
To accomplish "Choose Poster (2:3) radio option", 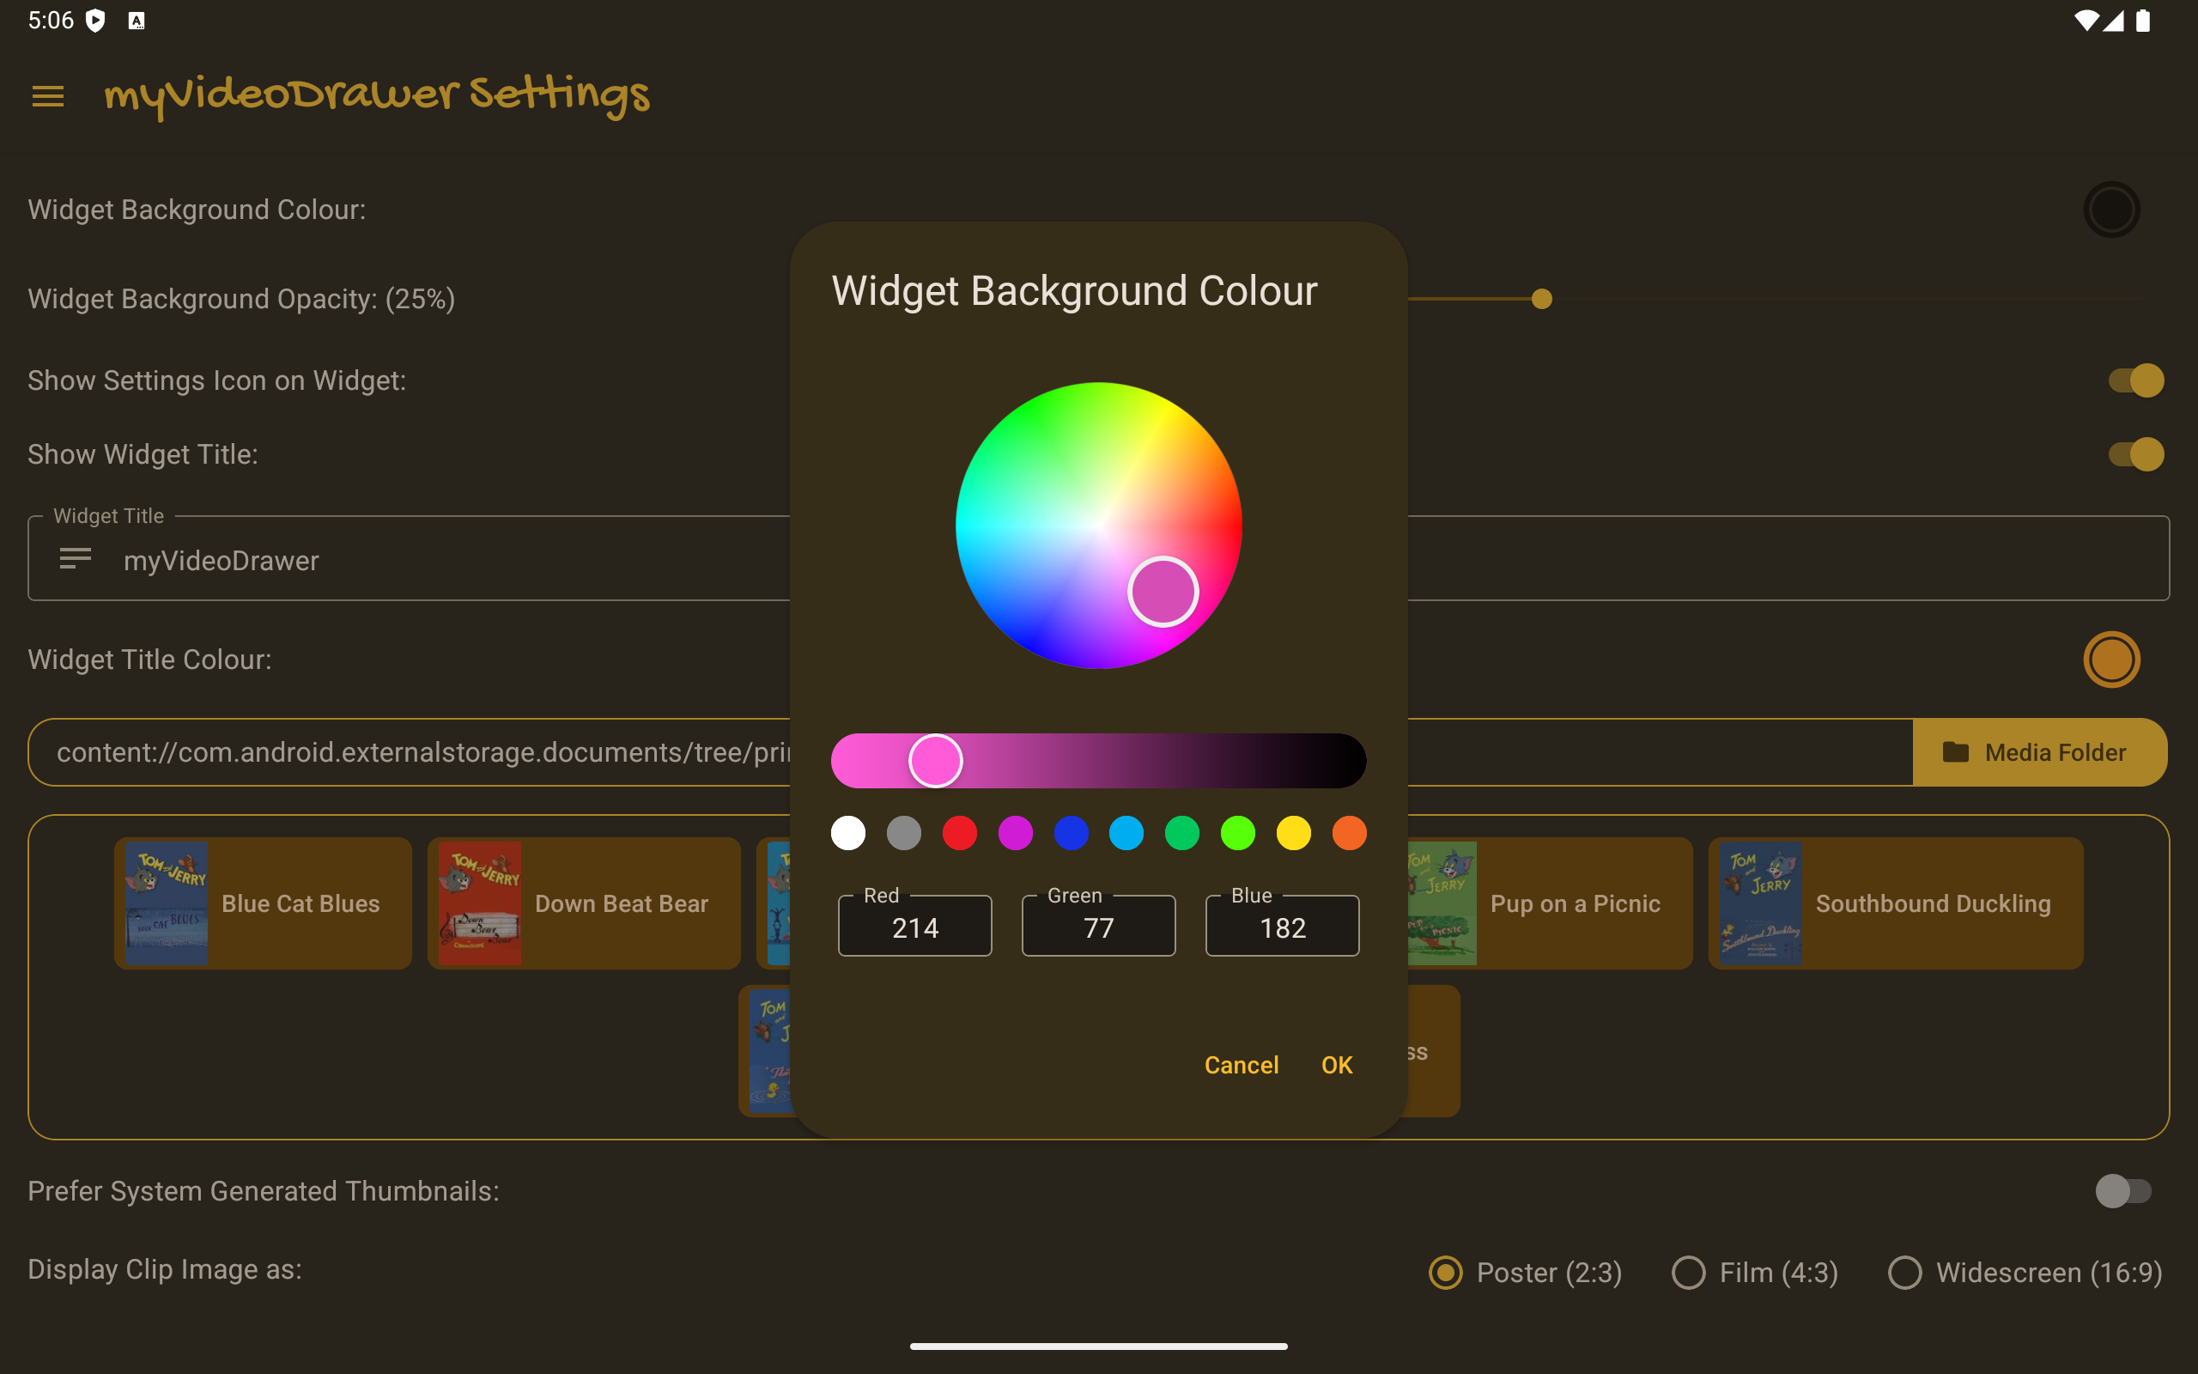I will point(1446,1272).
